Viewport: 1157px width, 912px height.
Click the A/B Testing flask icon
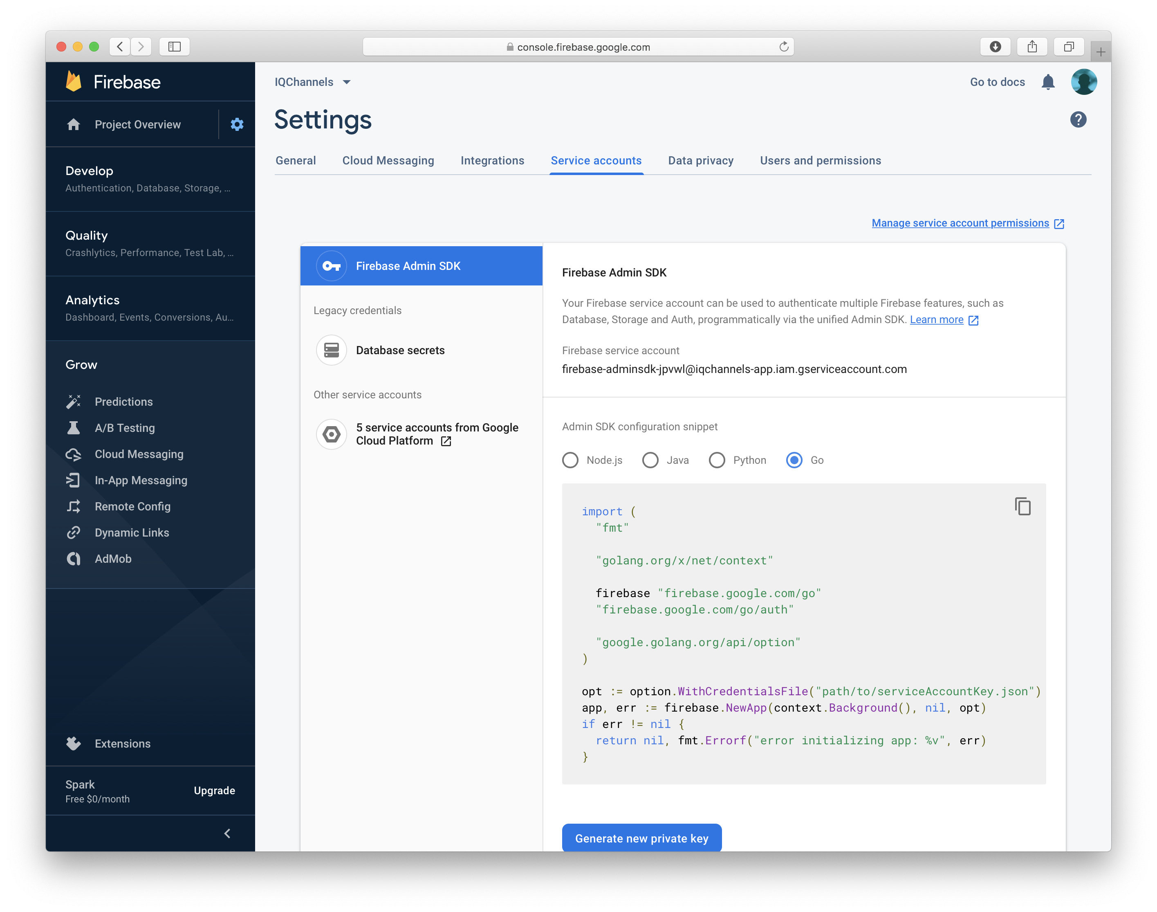[x=74, y=428]
